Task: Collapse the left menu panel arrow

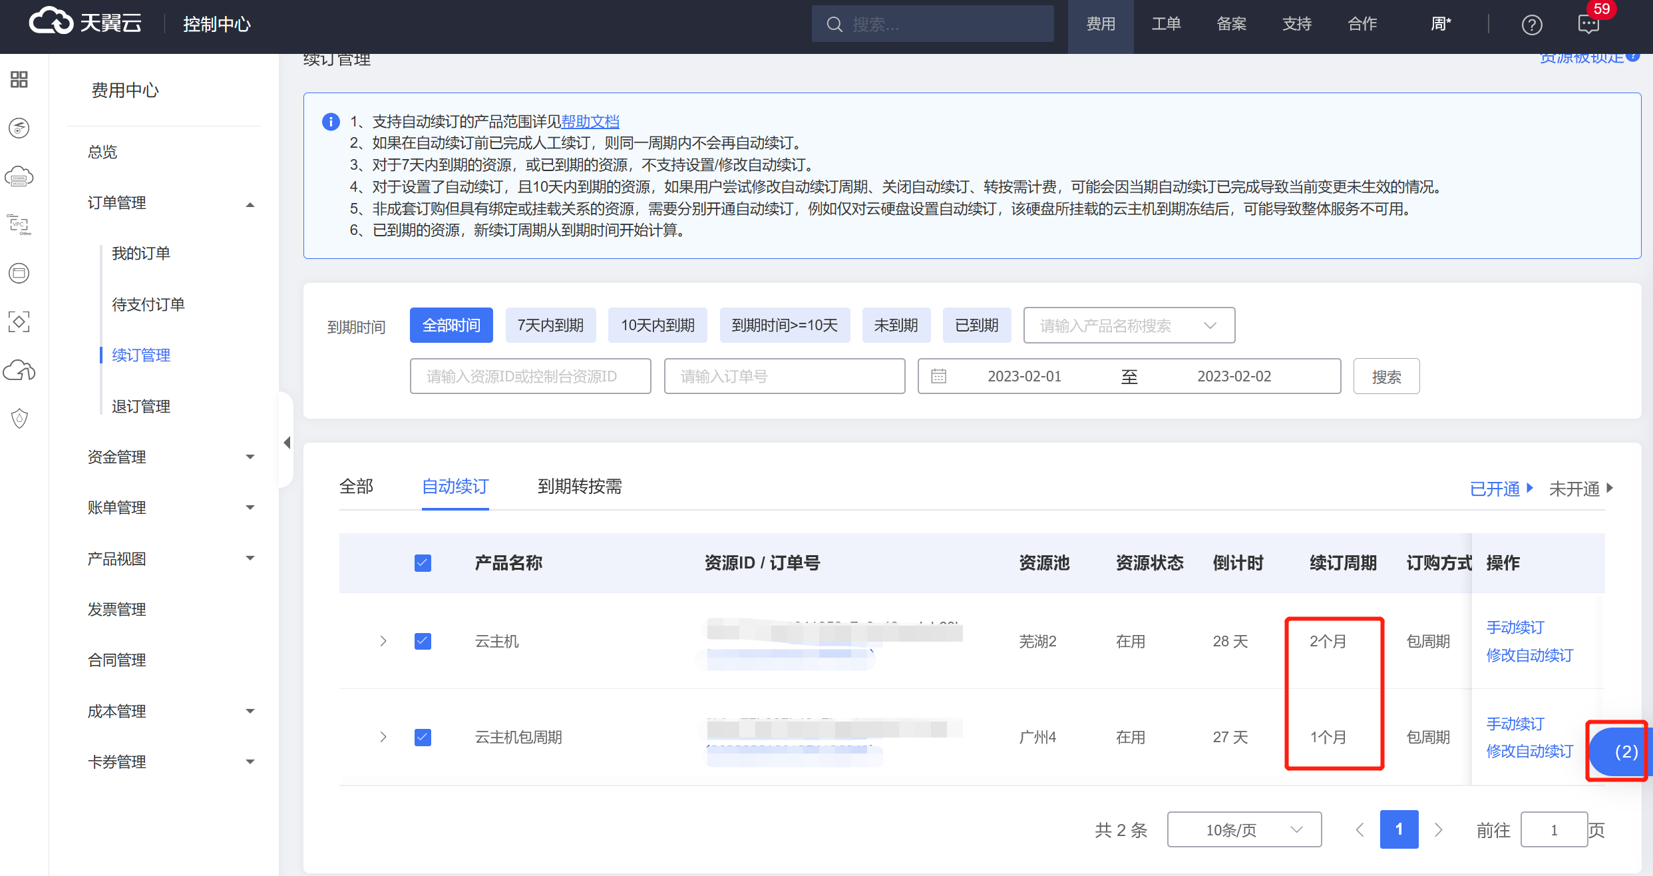Action: (x=287, y=442)
